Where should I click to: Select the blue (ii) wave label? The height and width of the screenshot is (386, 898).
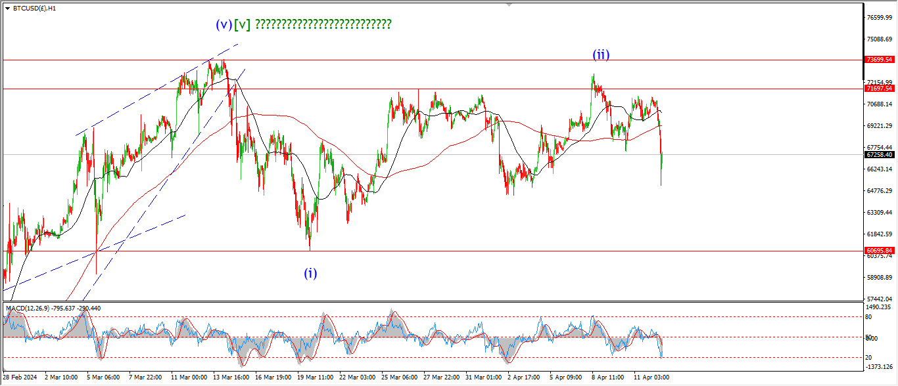[x=601, y=55]
